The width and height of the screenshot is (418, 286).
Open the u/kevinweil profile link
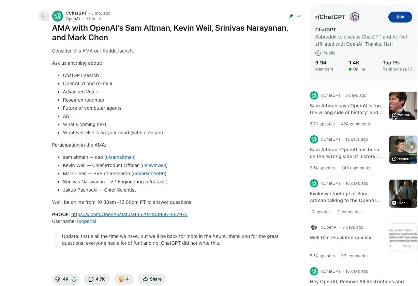(154, 165)
